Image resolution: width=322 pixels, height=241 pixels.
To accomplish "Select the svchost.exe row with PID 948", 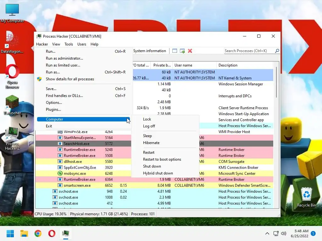I will pyautogui.click(x=154, y=191).
